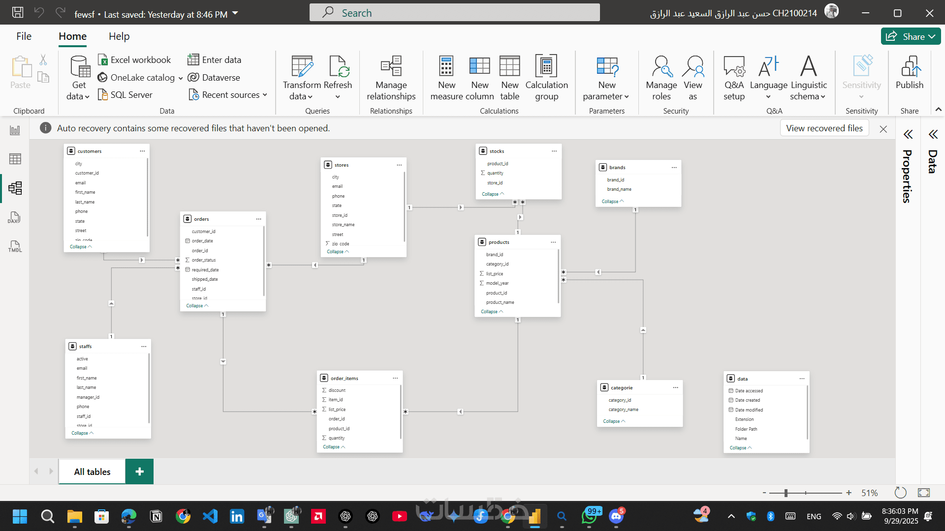Click the Share button

(910, 36)
